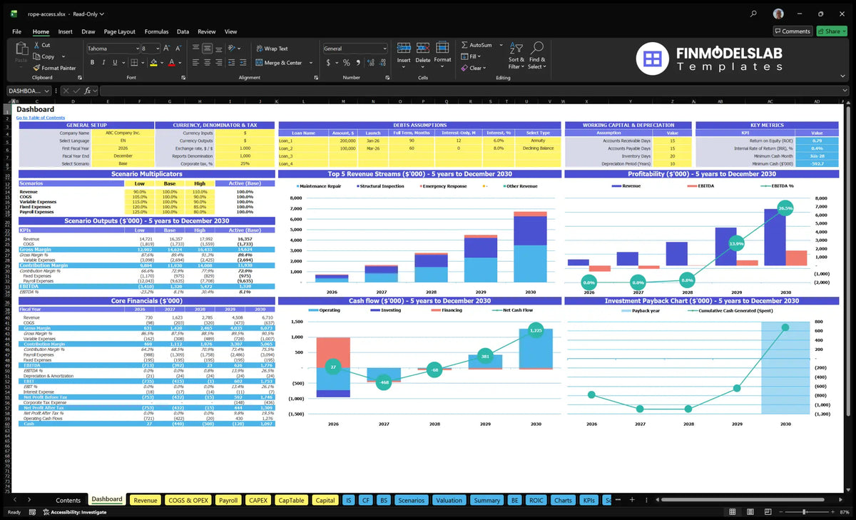
Task: Toggle Wrap Text
Action: click(272, 49)
